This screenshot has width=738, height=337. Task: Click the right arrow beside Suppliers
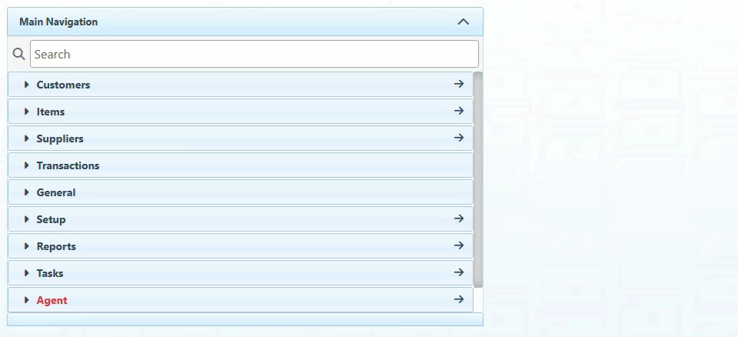[459, 138]
